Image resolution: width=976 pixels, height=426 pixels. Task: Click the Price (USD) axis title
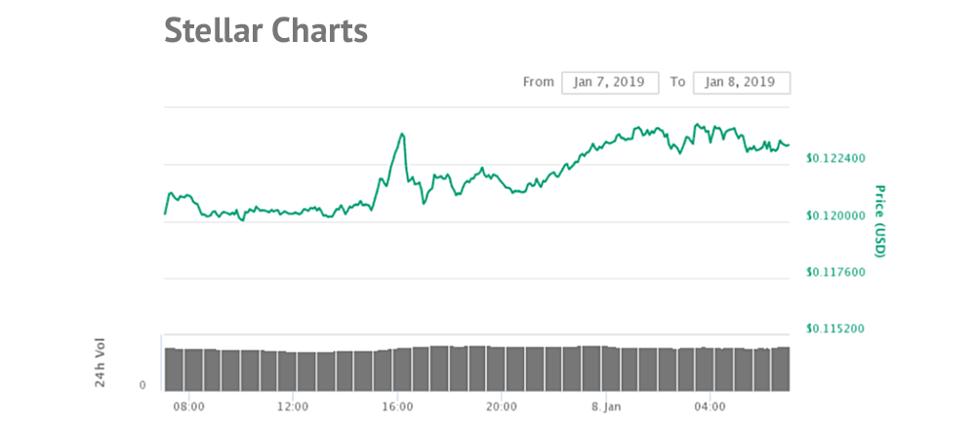879,221
